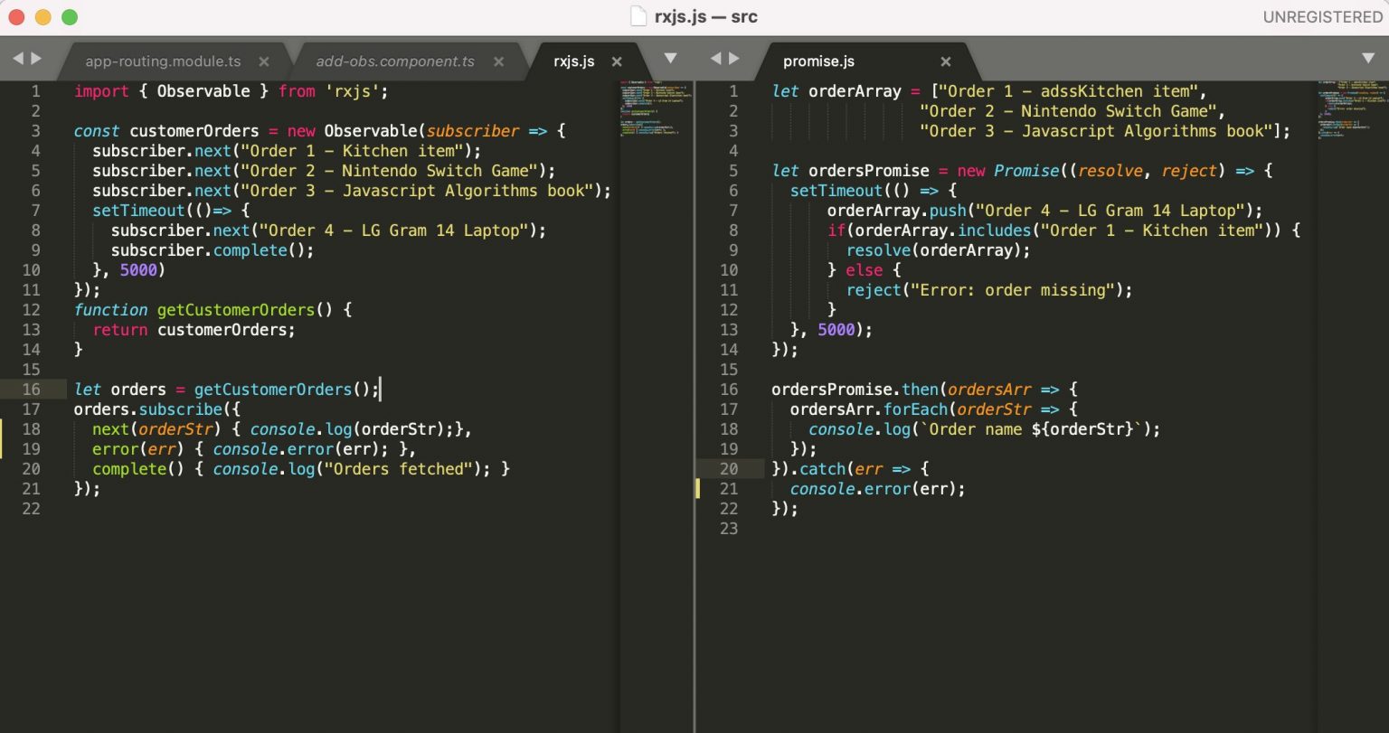1389x733 pixels.
Task: Open the right pane tab overflow dropdown
Action: pyautogui.click(x=1368, y=57)
